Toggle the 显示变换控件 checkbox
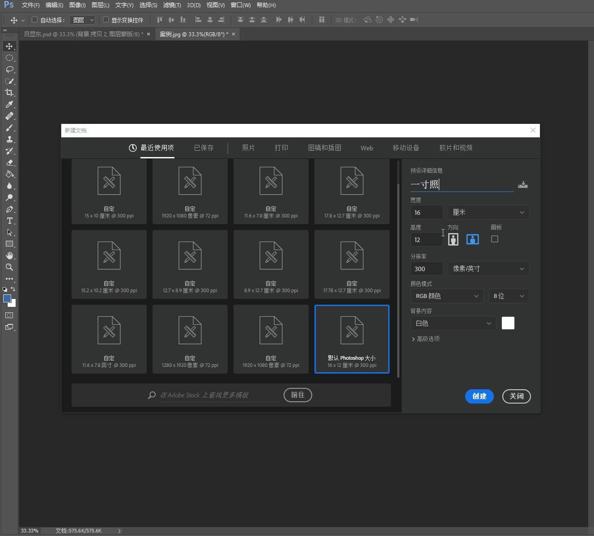Image resolution: width=594 pixels, height=536 pixels. (x=106, y=20)
